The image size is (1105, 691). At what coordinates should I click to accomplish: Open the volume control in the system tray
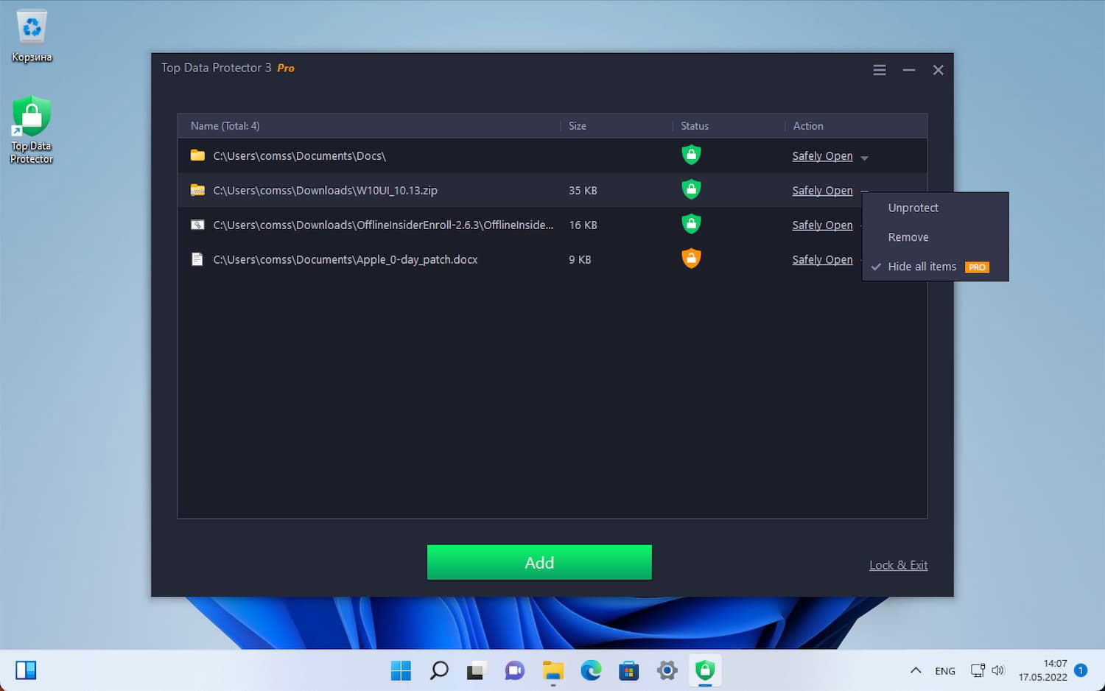[998, 670]
